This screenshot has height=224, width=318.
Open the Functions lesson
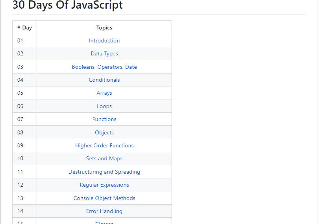[x=104, y=119]
